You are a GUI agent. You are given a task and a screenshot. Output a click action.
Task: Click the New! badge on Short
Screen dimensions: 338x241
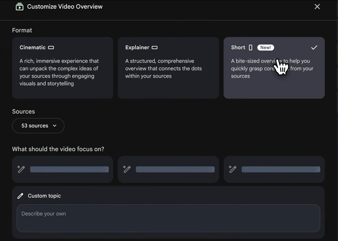point(266,48)
